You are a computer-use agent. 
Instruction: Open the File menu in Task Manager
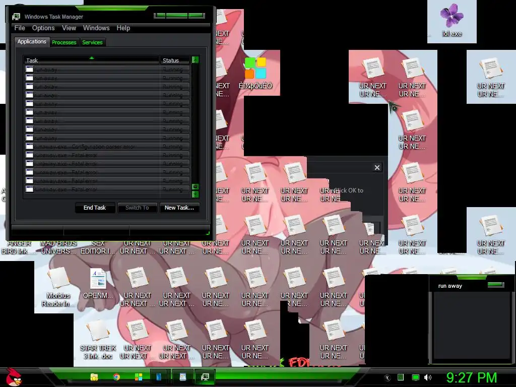click(x=20, y=28)
